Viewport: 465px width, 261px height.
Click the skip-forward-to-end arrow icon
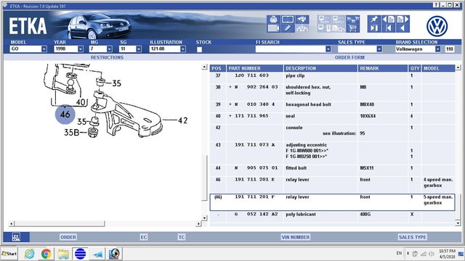[x=374, y=28]
